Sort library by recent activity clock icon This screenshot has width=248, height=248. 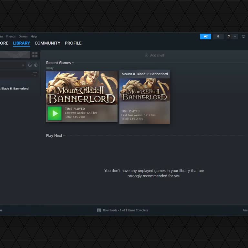(x=30, y=65)
